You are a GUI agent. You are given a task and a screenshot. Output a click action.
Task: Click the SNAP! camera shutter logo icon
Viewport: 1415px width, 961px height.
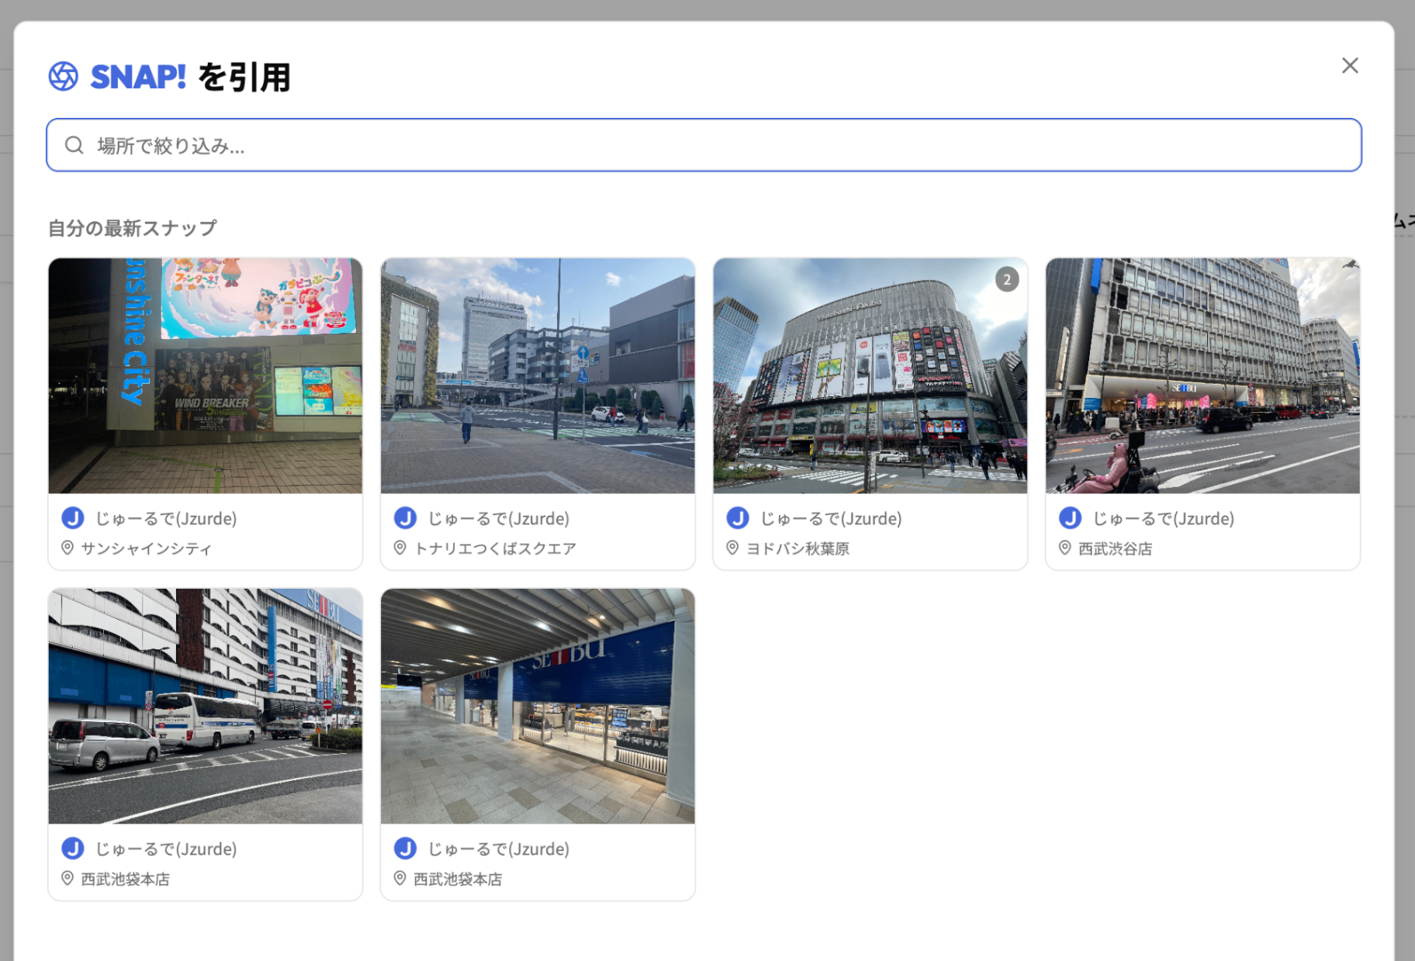(63, 76)
